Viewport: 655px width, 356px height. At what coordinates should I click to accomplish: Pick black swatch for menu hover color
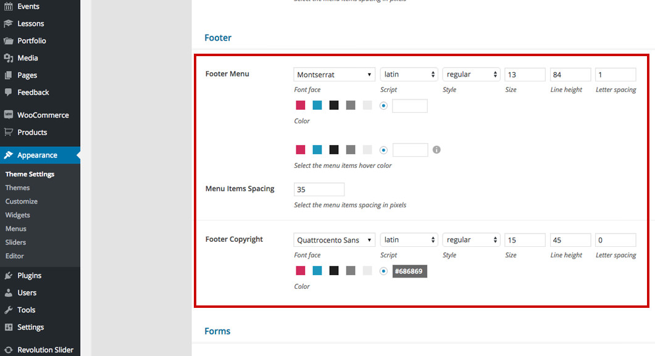[334, 149]
